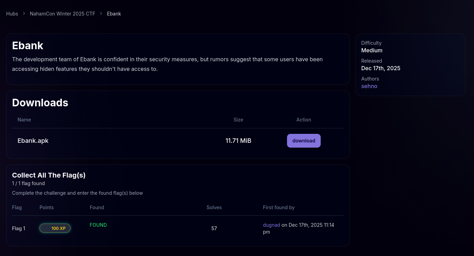The height and width of the screenshot is (256, 474).
Task: Click the download button for Ebank.apk
Action: click(304, 141)
